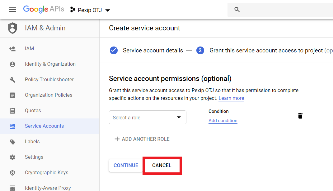Expand the Select a role dropdown

coord(148,118)
